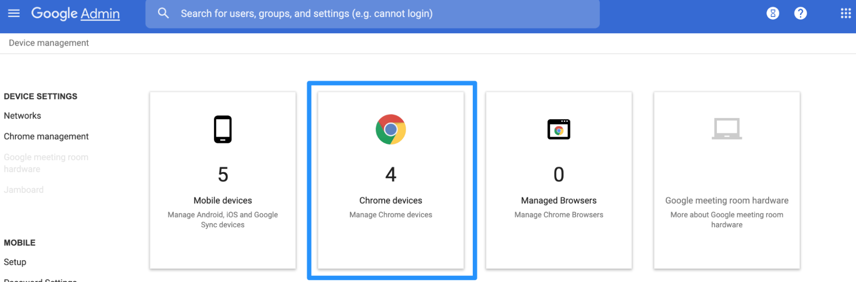Open Chrome management settings
The image size is (856, 282).
46,136
